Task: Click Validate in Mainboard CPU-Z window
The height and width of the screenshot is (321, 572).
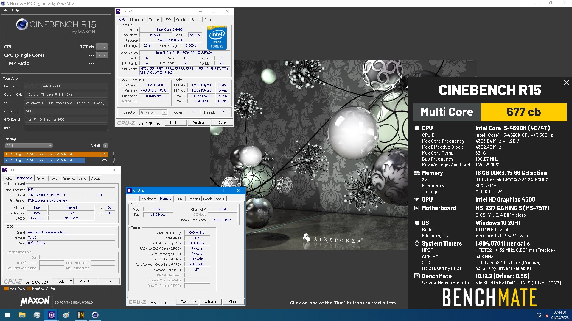Action: click(86, 281)
